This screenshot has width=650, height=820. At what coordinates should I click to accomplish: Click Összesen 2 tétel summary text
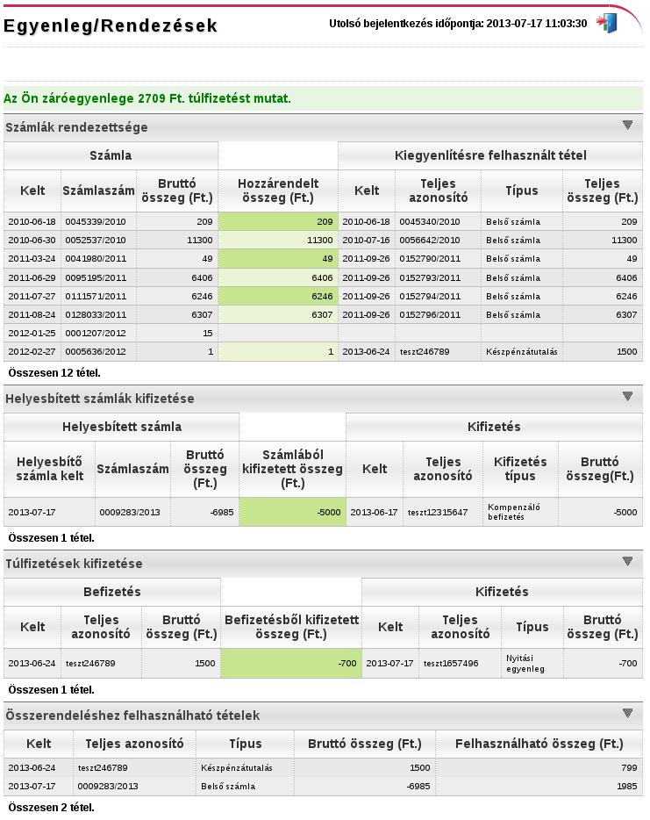point(51,808)
